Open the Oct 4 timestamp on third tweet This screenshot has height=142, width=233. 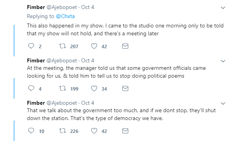pos(87,103)
